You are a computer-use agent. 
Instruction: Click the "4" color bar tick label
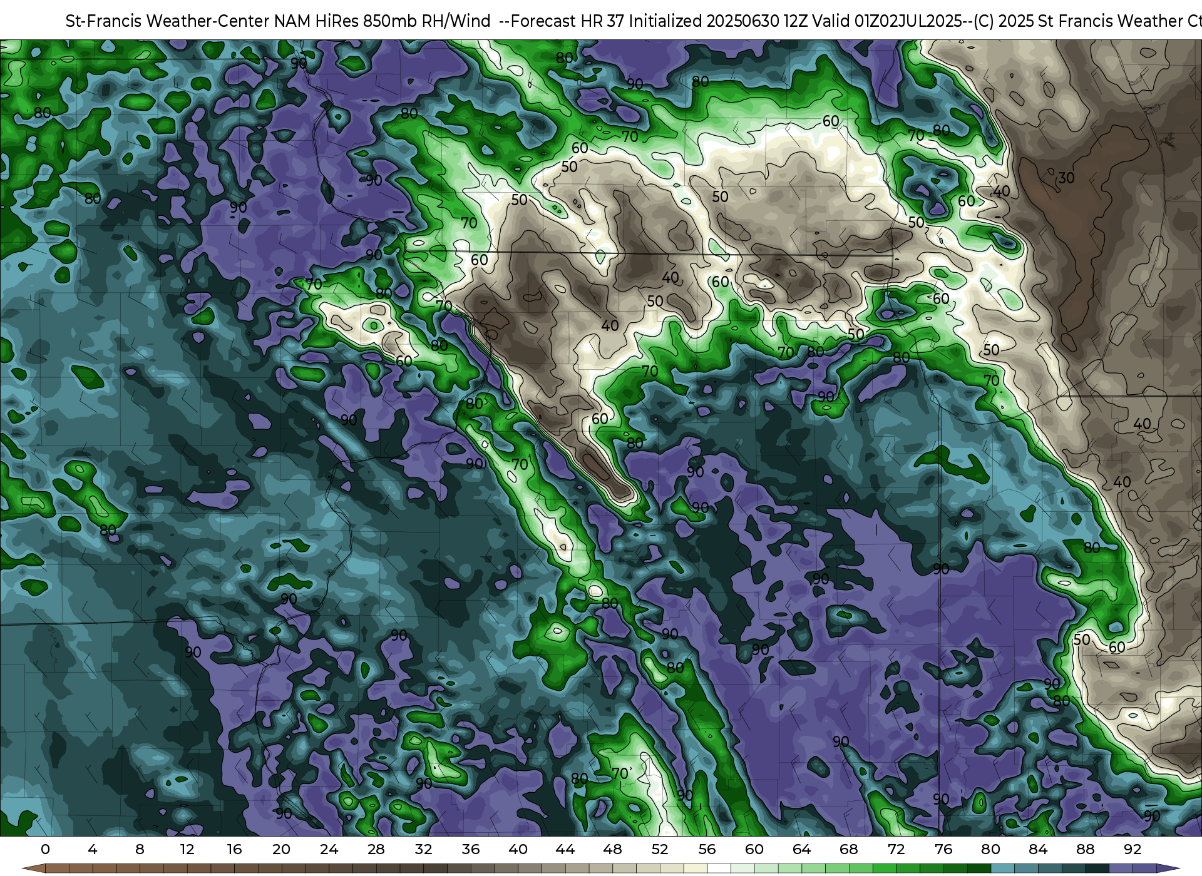[93, 849]
